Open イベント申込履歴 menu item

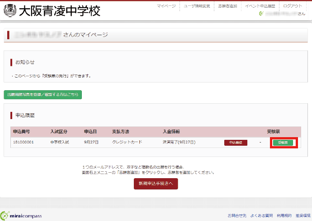click(260, 6)
